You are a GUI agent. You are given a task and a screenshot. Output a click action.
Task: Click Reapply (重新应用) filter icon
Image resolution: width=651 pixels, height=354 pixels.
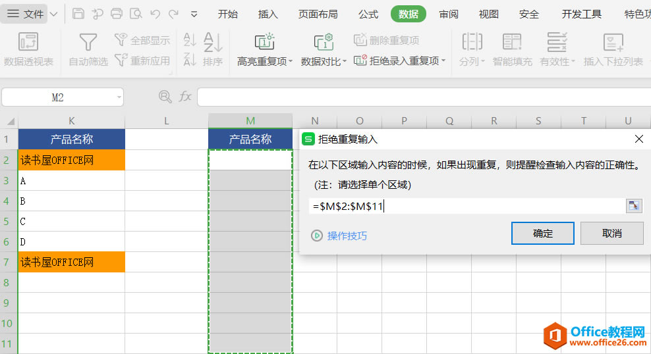[121, 61]
